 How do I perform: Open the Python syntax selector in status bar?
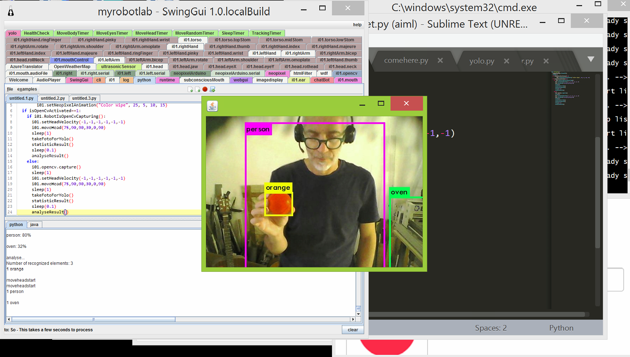coord(561,328)
